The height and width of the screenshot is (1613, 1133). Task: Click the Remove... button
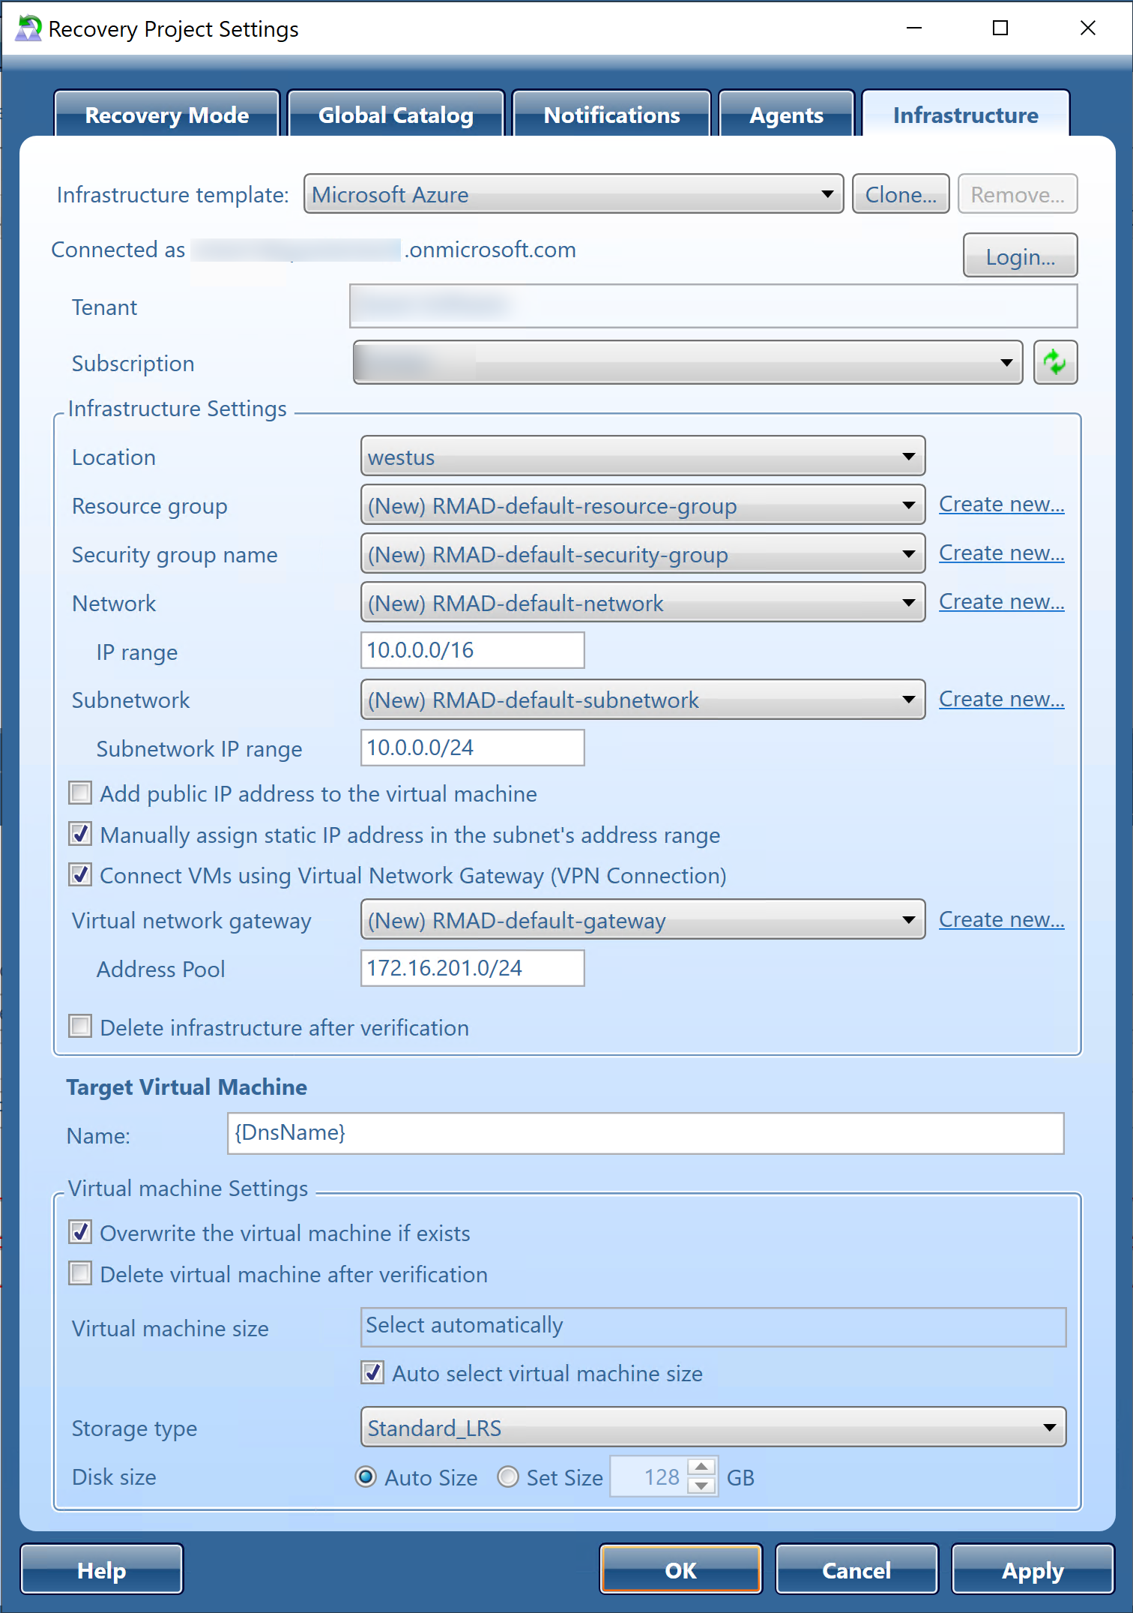point(1018,194)
